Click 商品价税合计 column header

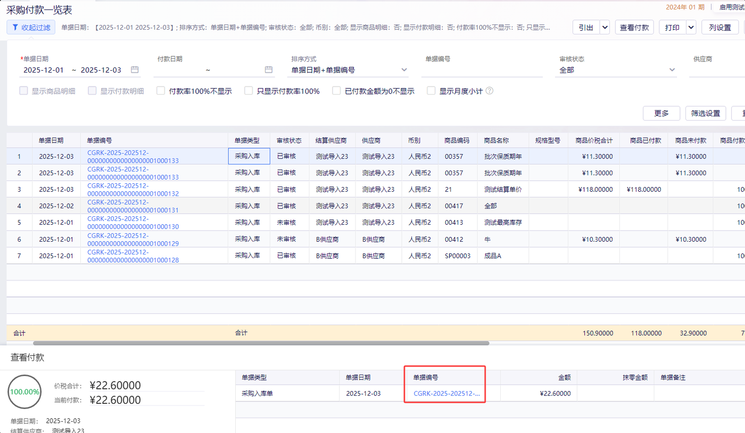point(594,140)
